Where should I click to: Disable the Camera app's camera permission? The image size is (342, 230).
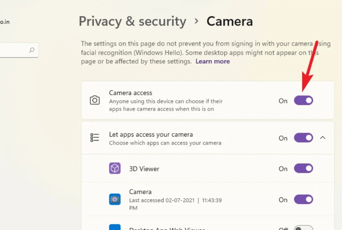(303, 200)
